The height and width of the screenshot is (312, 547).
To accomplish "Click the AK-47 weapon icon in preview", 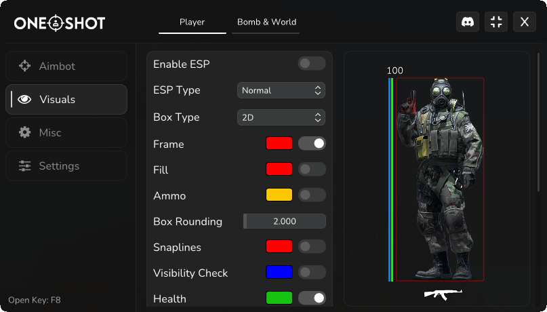I will coord(443,294).
